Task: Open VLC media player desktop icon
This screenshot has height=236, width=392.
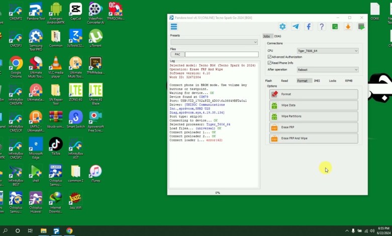Action: [56, 67]
